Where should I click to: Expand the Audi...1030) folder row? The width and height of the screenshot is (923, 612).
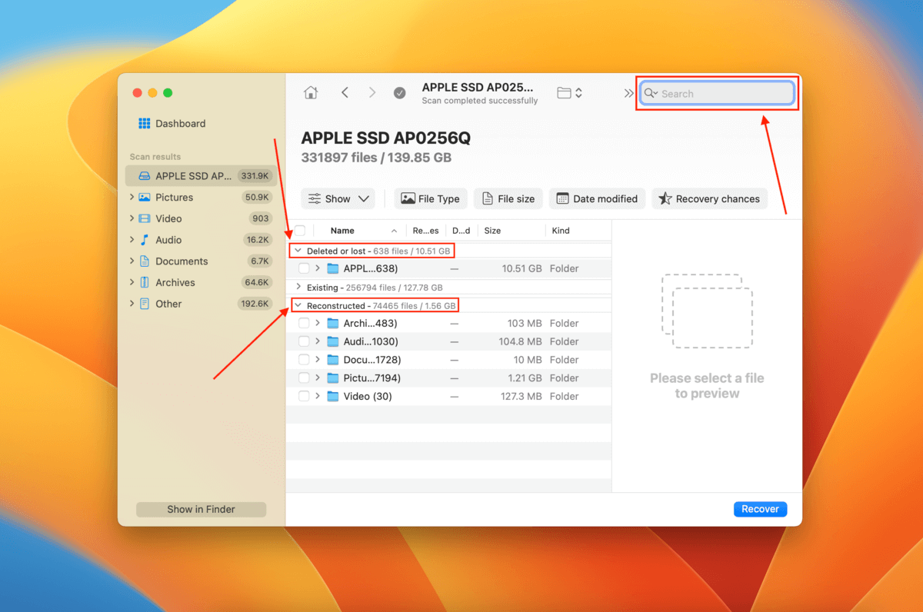[318, 341]
